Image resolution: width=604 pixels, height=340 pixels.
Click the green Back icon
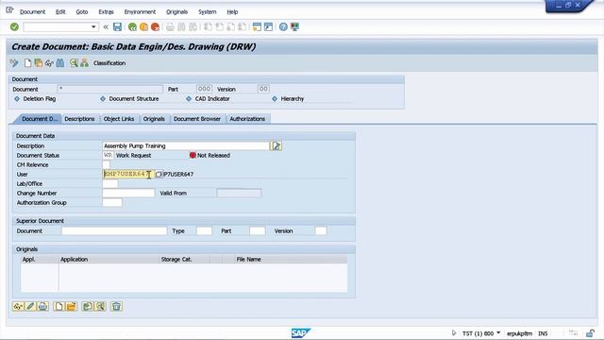pos(132,26)
